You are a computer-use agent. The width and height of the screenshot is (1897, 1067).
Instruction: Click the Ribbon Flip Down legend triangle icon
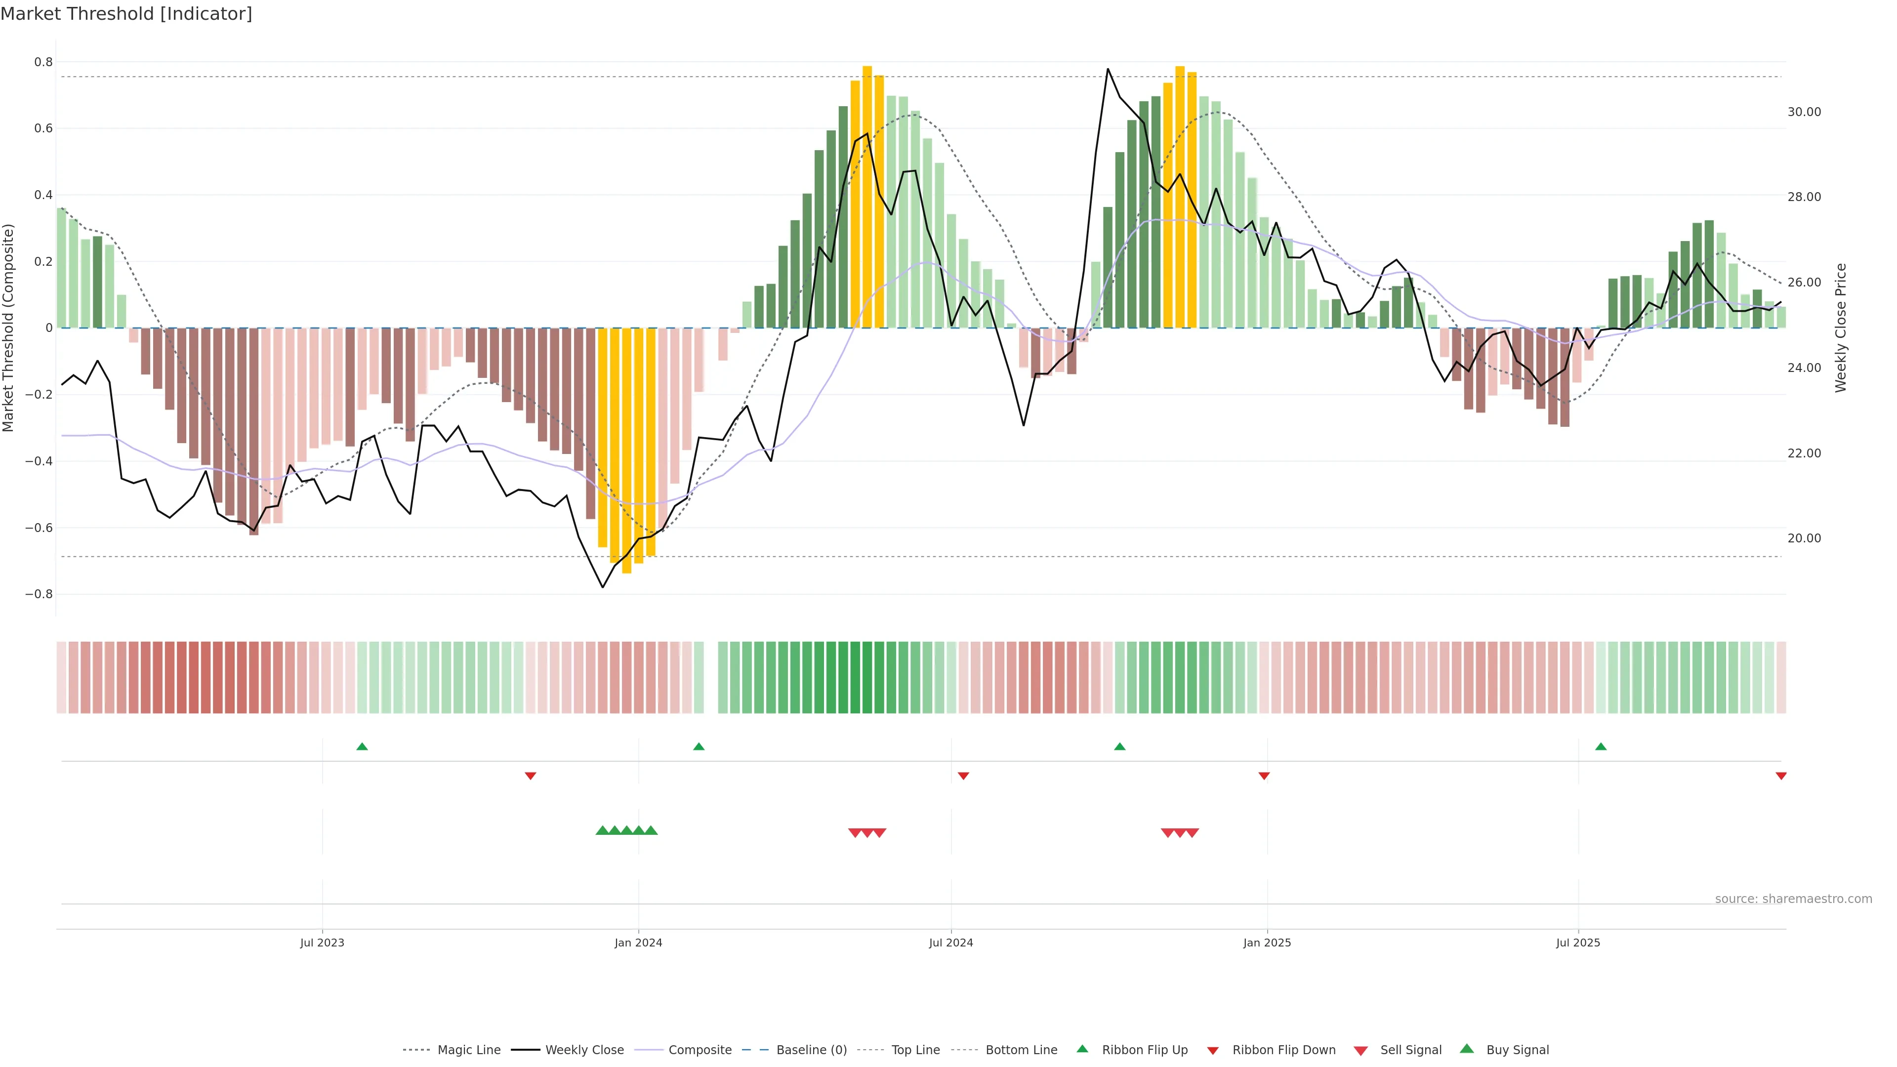(x=1213, y=1051)
